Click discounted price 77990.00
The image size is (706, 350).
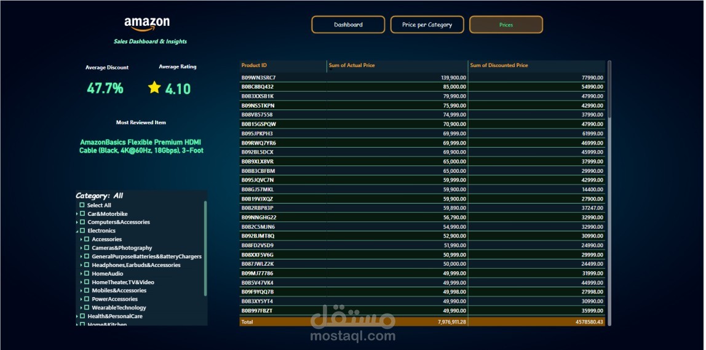coord(593,78)
